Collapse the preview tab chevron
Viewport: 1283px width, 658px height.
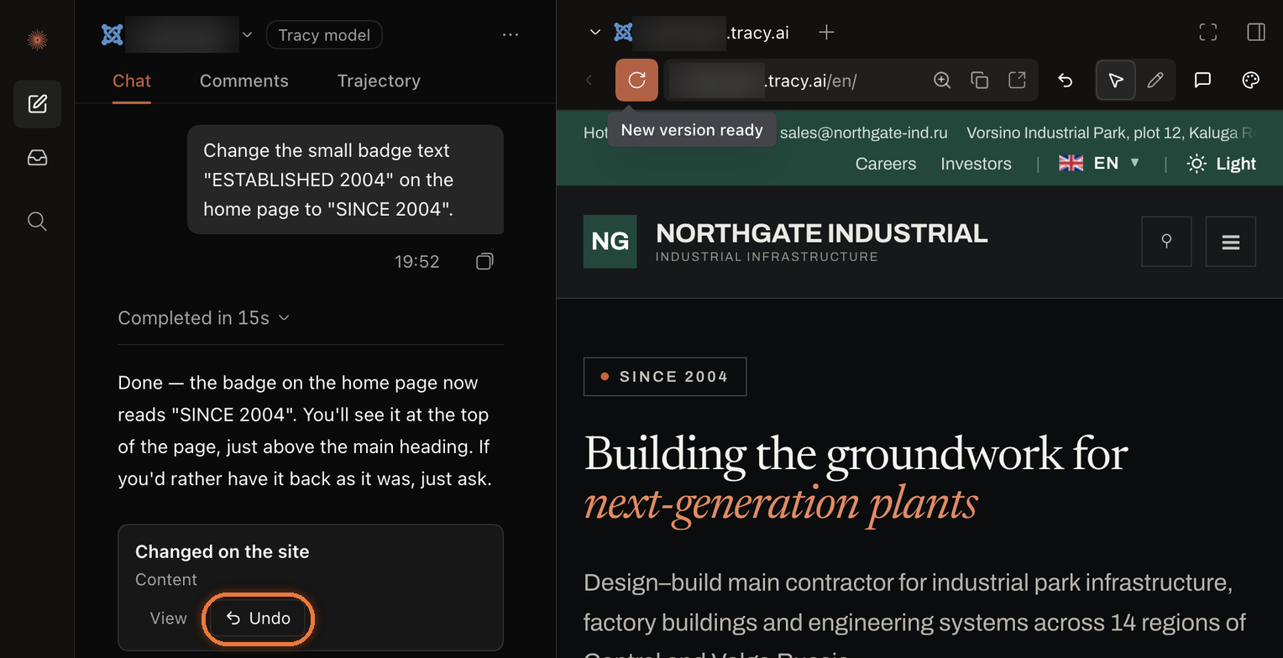[x=595, y=33]
